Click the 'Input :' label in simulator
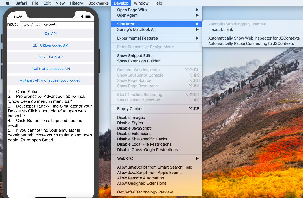 [12, 24]
